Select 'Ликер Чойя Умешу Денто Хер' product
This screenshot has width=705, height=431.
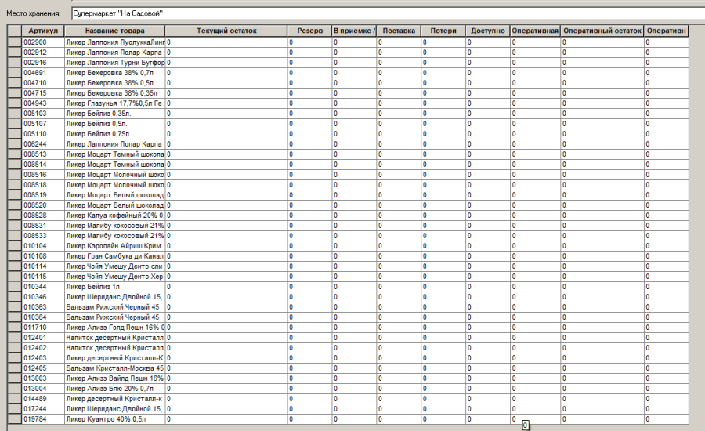[x=114, y=277]
